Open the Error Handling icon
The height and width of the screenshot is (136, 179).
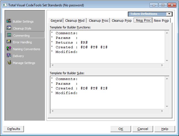click(9, 42)
